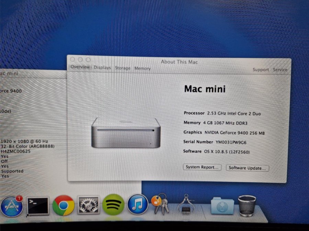The image size is (309, 231).
Task: Switch to the Storage tab
Action: (123, 68)
